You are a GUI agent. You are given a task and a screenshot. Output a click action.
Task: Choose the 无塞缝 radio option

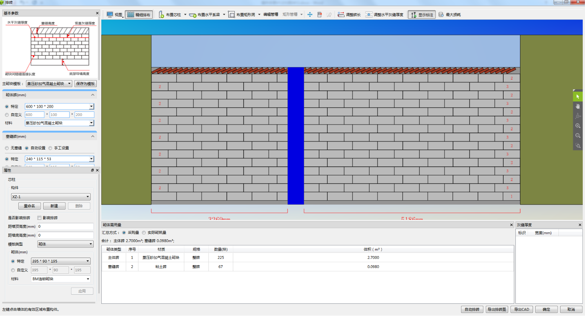pos(7,148)
